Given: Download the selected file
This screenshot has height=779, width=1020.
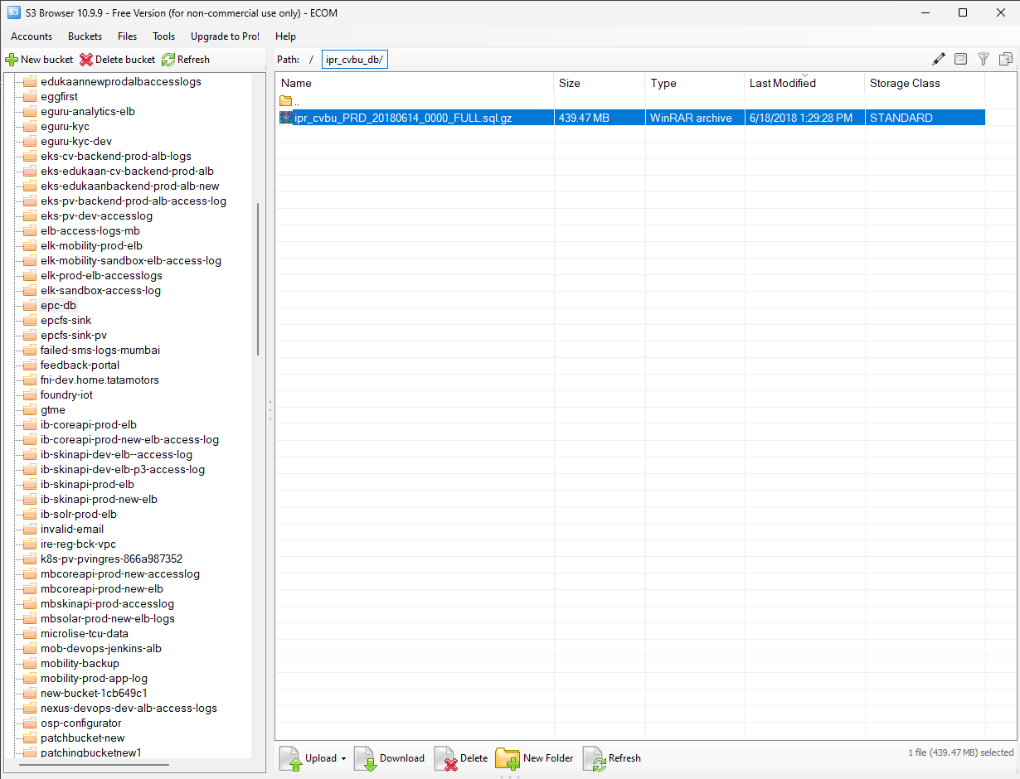Looking at the screenshot, I should coord(390,758).
